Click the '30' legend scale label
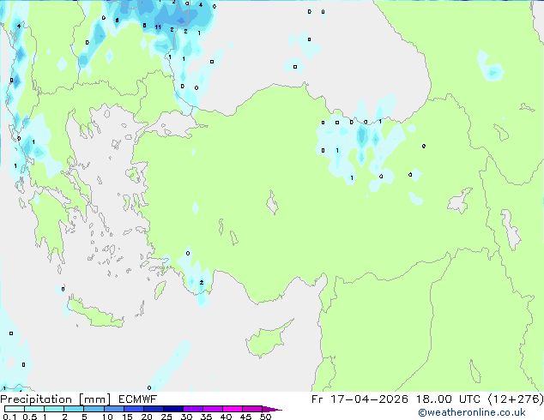544x420 pixels. click(x=186, y=417)
